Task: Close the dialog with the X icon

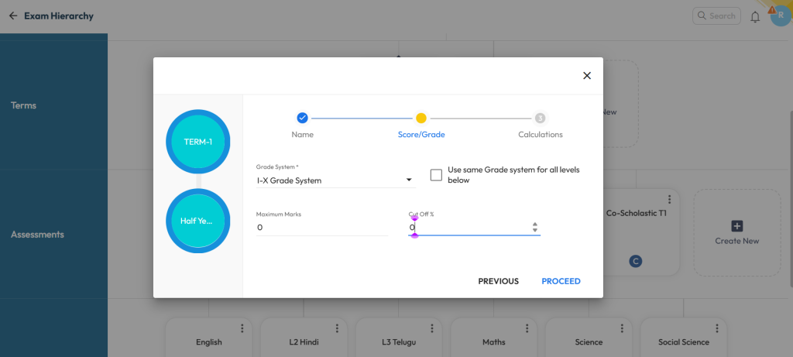Action: pos(586,75)
